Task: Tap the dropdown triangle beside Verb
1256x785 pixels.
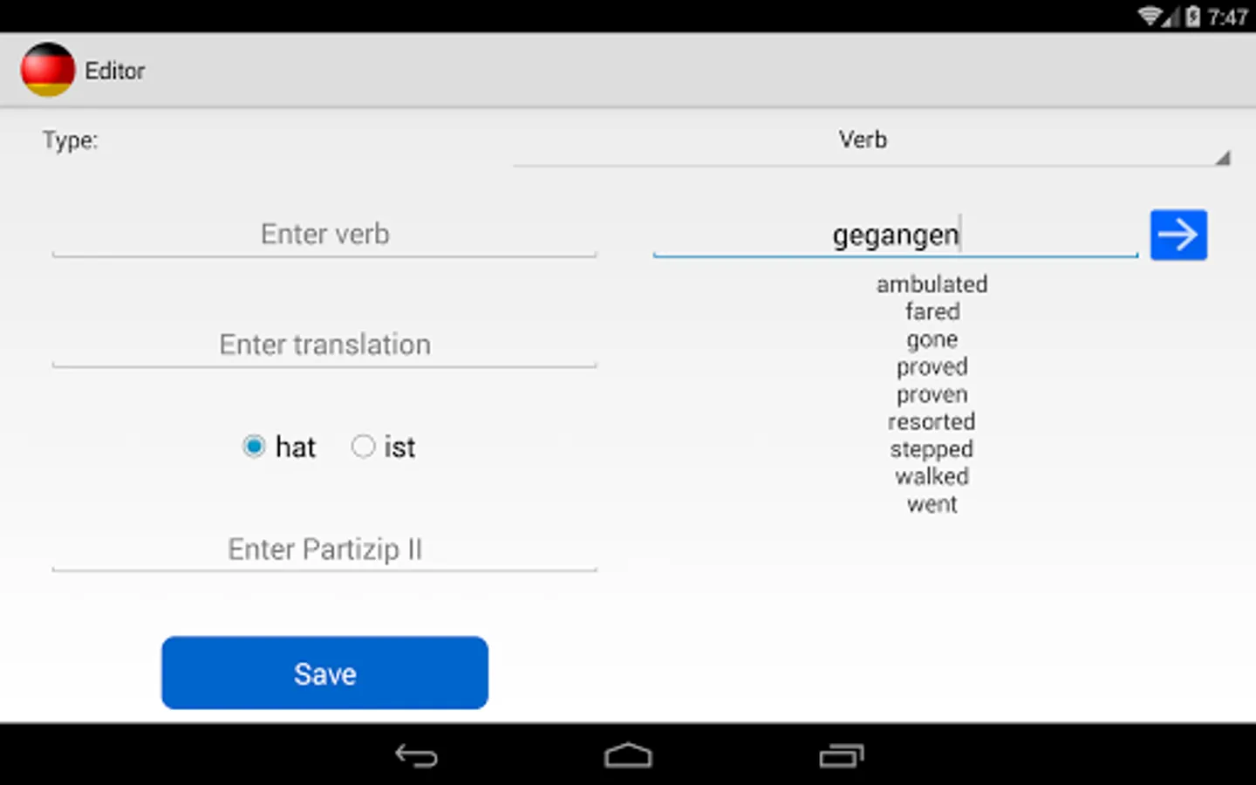Action: tap(1223, 158)
